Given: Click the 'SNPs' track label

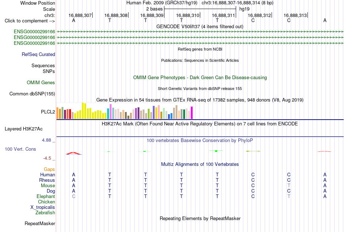Looking at the screenshot, I should [x=49, y=71].
